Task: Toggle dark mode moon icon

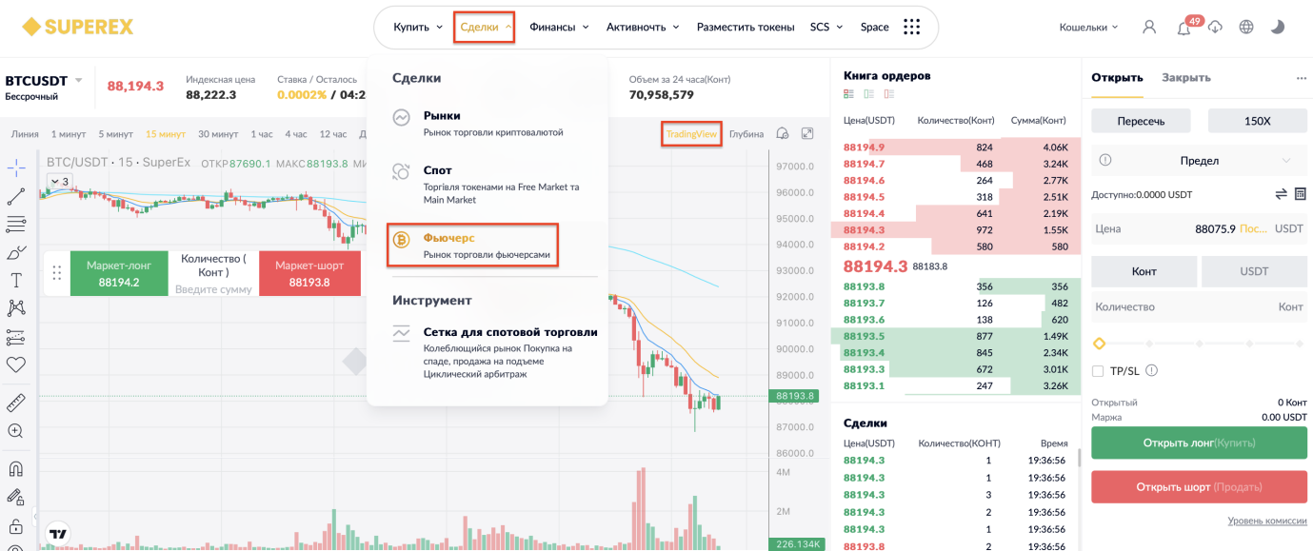Action: 1278,27
